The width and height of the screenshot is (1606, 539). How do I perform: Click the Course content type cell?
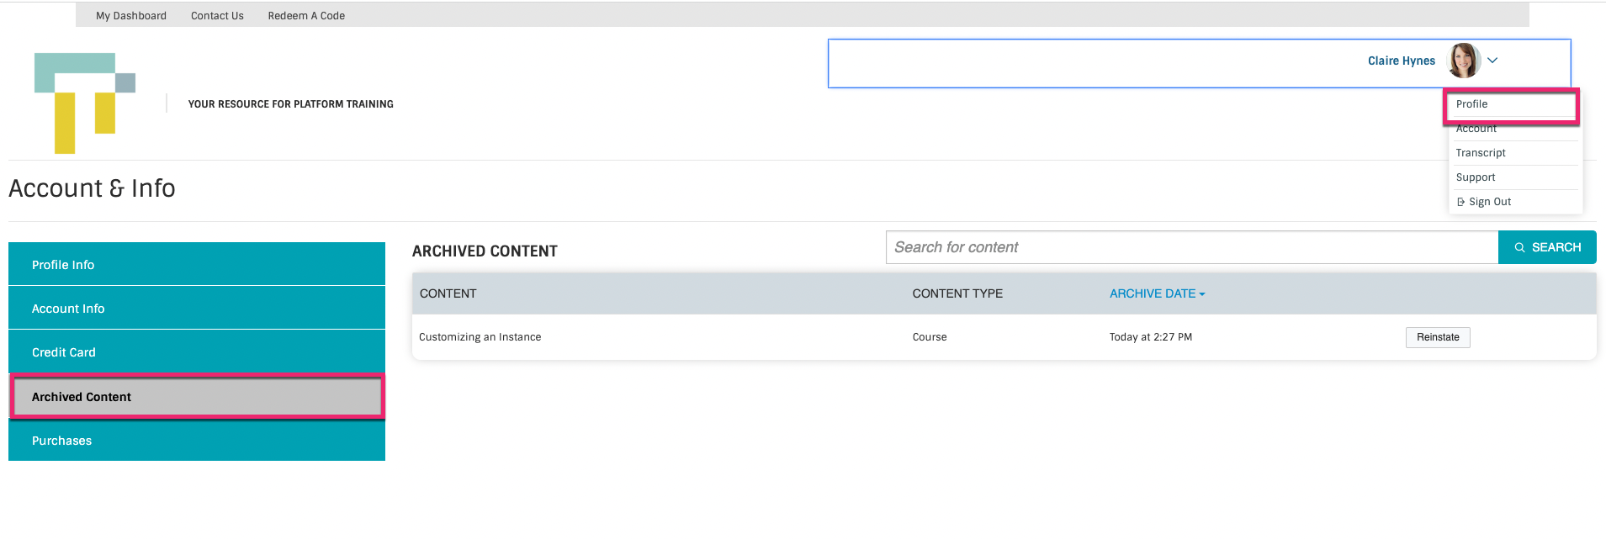click(x=930, y=337)
